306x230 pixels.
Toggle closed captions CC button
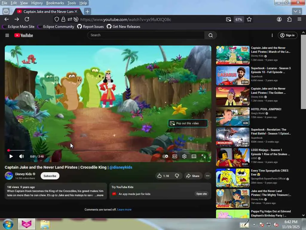[x=175, y=156]
